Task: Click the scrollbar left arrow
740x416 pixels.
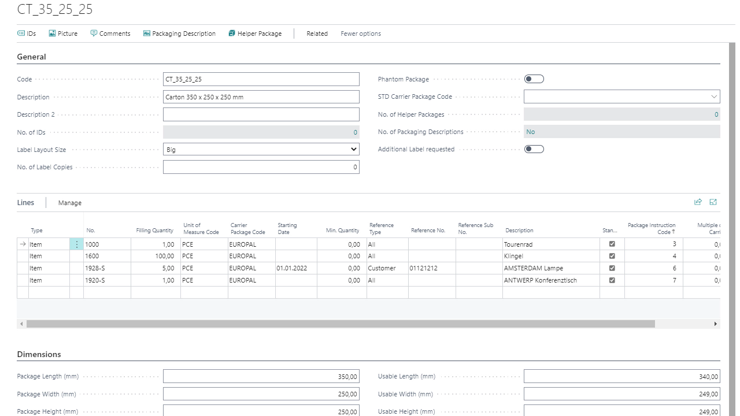Action: [x=22, y=324]
